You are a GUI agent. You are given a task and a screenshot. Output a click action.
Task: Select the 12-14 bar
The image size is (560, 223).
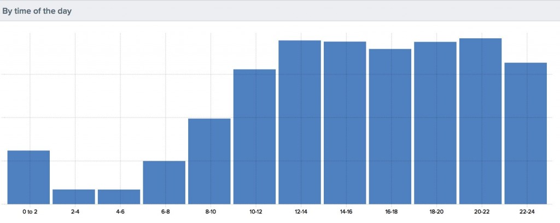click(300, 122)
